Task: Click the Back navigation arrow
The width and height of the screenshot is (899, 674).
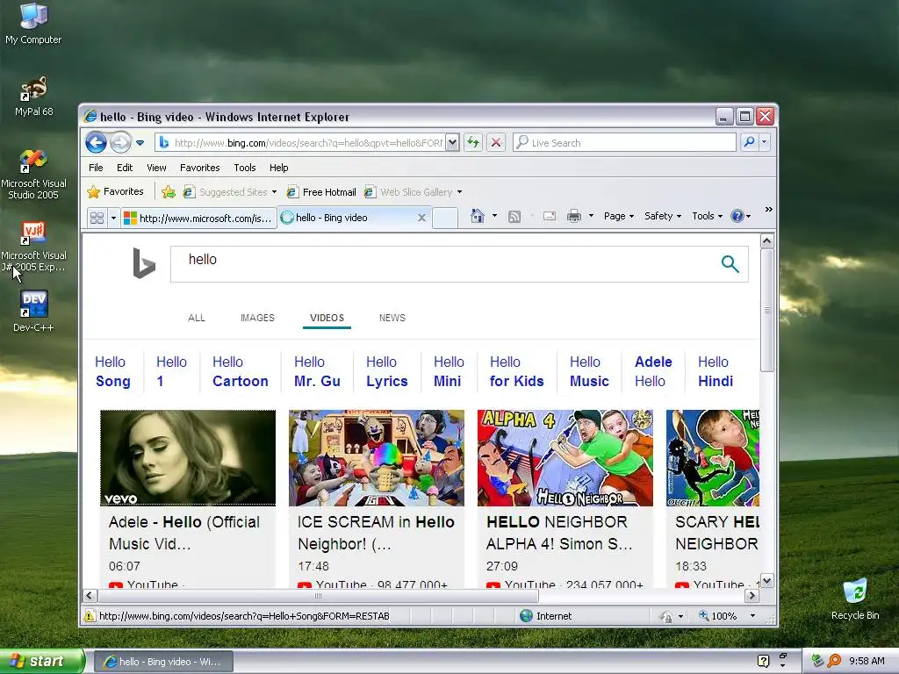Action: [96, 142]
